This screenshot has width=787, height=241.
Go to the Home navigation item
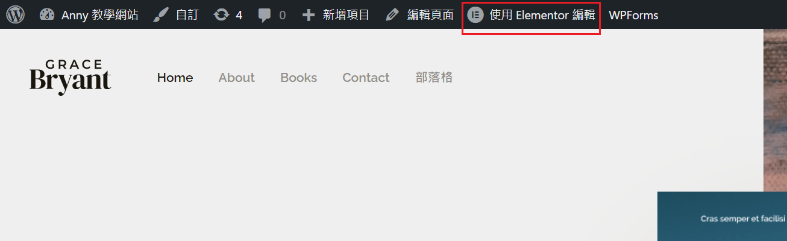pos(175,78)
